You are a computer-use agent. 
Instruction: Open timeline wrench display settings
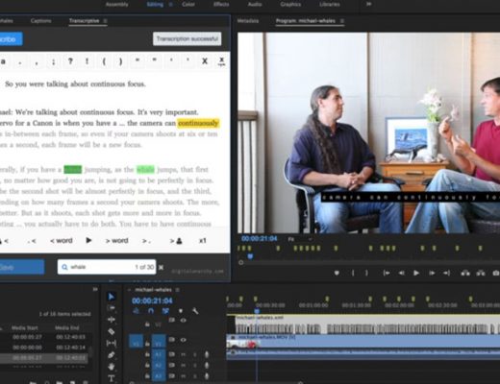(195, 311)
